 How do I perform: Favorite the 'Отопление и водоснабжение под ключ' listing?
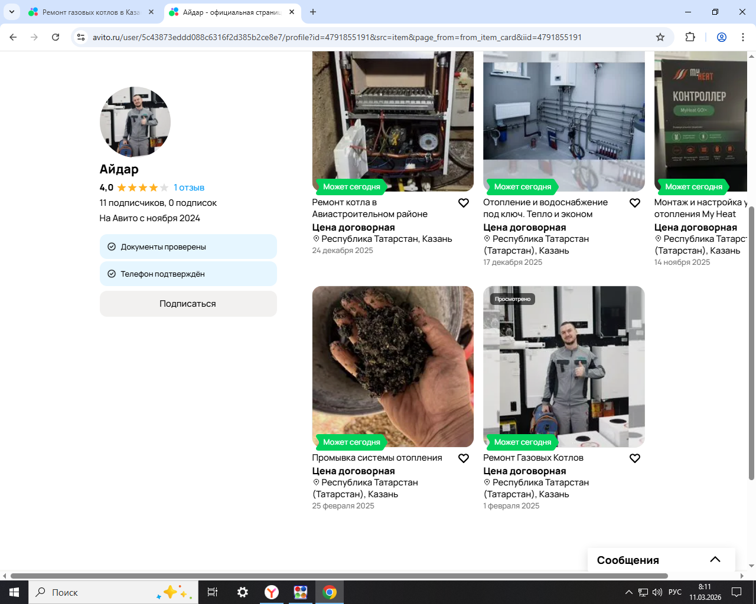635,203
